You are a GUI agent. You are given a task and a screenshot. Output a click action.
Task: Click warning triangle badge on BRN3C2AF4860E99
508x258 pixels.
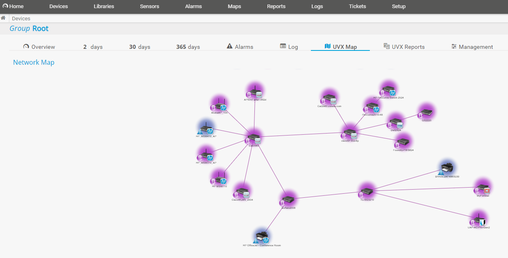pos(440,172)
